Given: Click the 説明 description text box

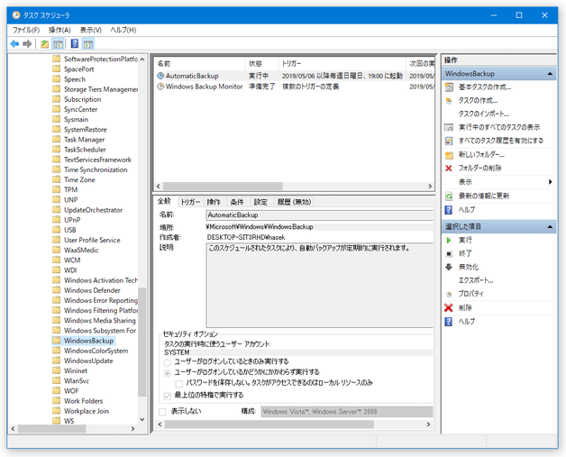Looking at the screenshot, I should coord(319,285).
